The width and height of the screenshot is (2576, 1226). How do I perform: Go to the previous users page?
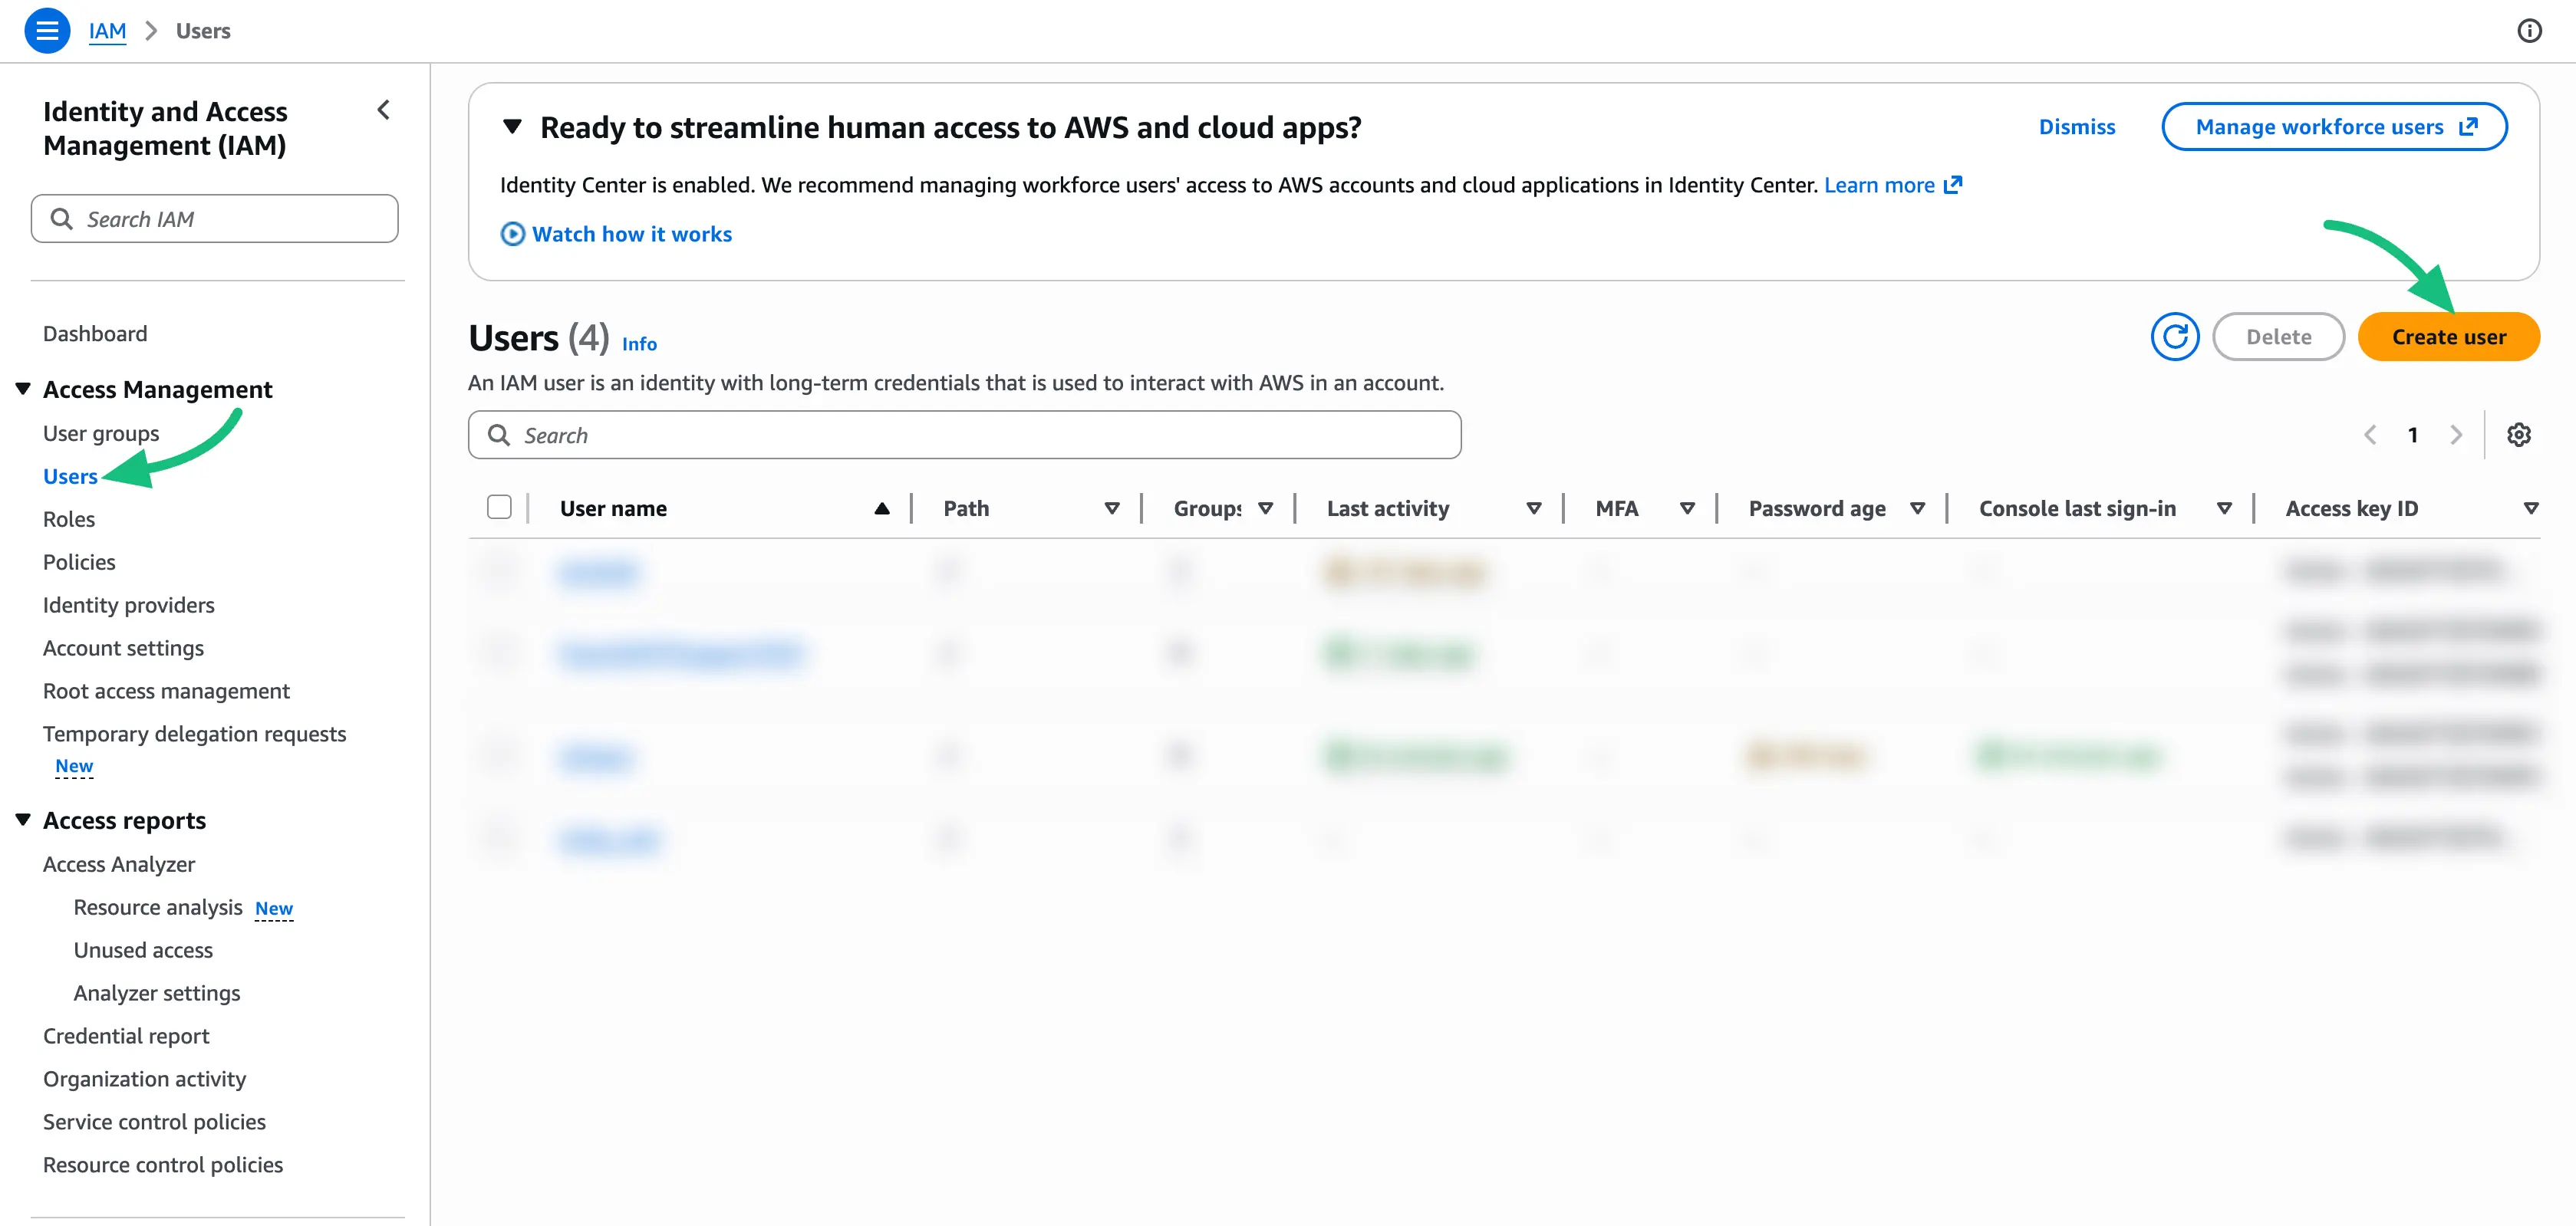2370,435
